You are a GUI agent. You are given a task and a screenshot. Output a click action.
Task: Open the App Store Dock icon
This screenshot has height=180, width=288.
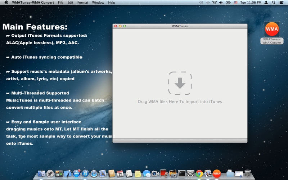point(76,173)
